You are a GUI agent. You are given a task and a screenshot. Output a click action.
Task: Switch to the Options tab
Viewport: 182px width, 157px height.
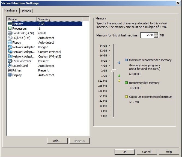click(26, 11)
